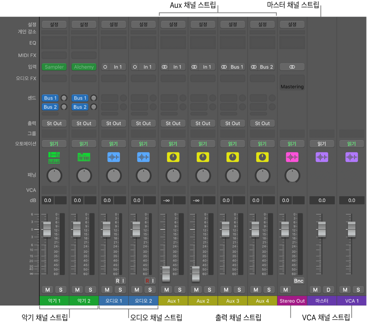Click the Aux 3 yellow knob icon
Screen dimensions: 367x324
coord(233,157)
